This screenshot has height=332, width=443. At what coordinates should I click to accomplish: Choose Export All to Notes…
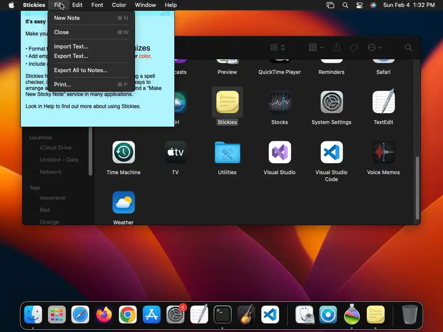[91, 70]
